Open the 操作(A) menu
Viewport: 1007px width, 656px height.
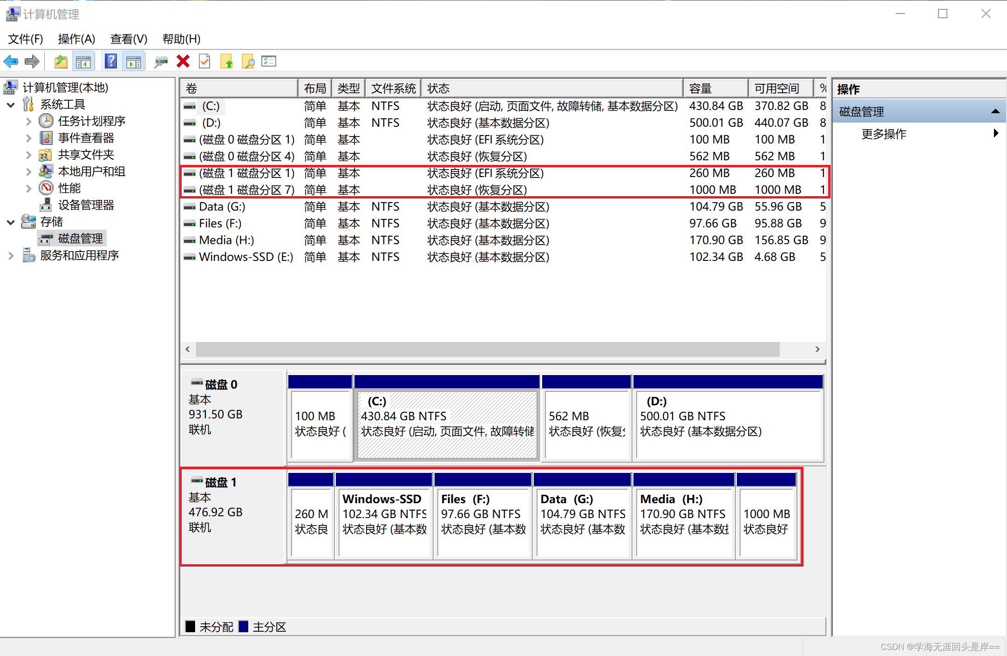coord(76,39)
